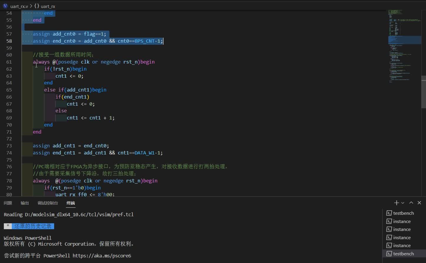Toggle panel maximize with the chevron-up icon

click(411, 203)
